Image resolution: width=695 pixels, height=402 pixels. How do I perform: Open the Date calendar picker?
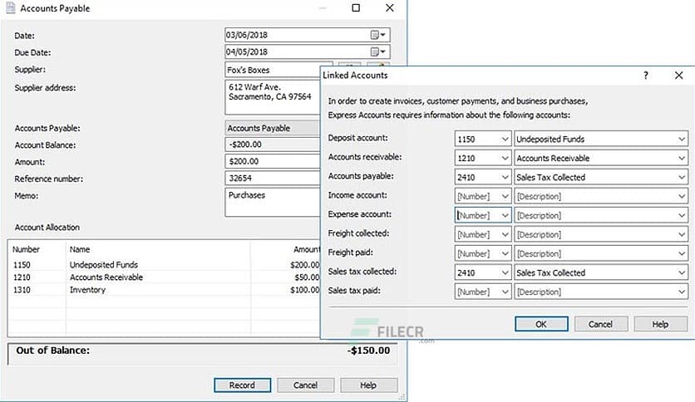tap(377, 35)
